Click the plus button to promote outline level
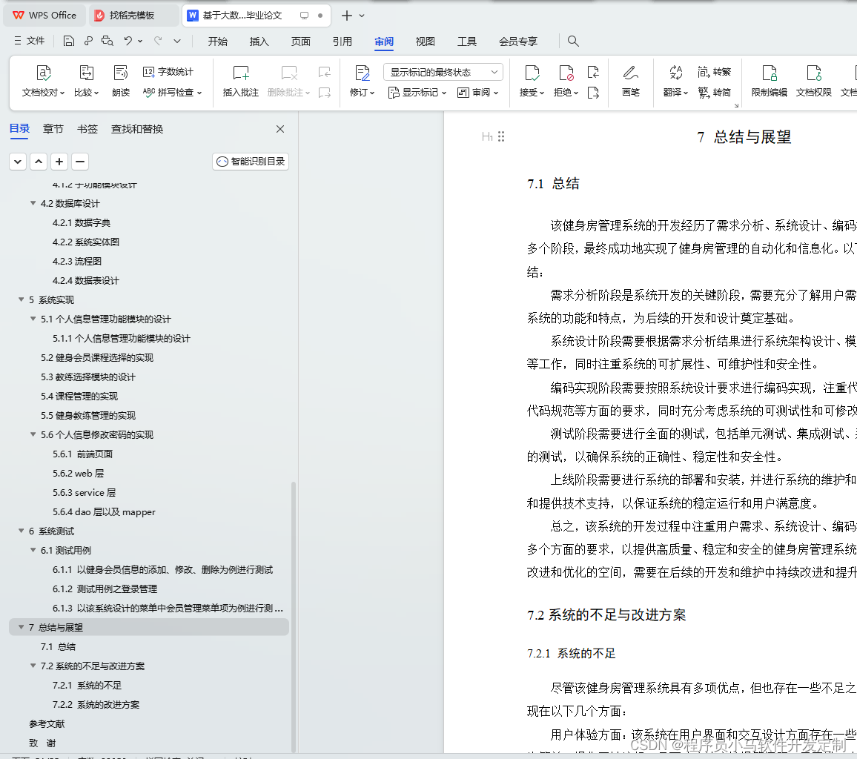857x759 pixels. [x=59, y=161]
